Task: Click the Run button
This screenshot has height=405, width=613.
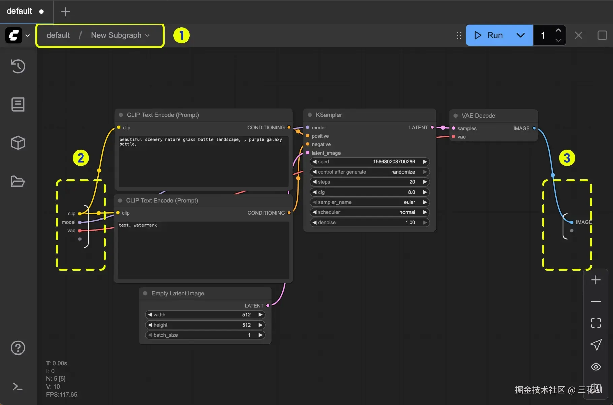Action: tap(488, 35)
